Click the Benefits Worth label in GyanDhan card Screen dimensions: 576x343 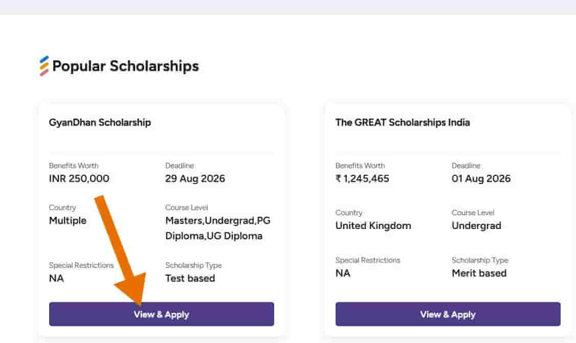pyautogui.click(x=74, y=166)
